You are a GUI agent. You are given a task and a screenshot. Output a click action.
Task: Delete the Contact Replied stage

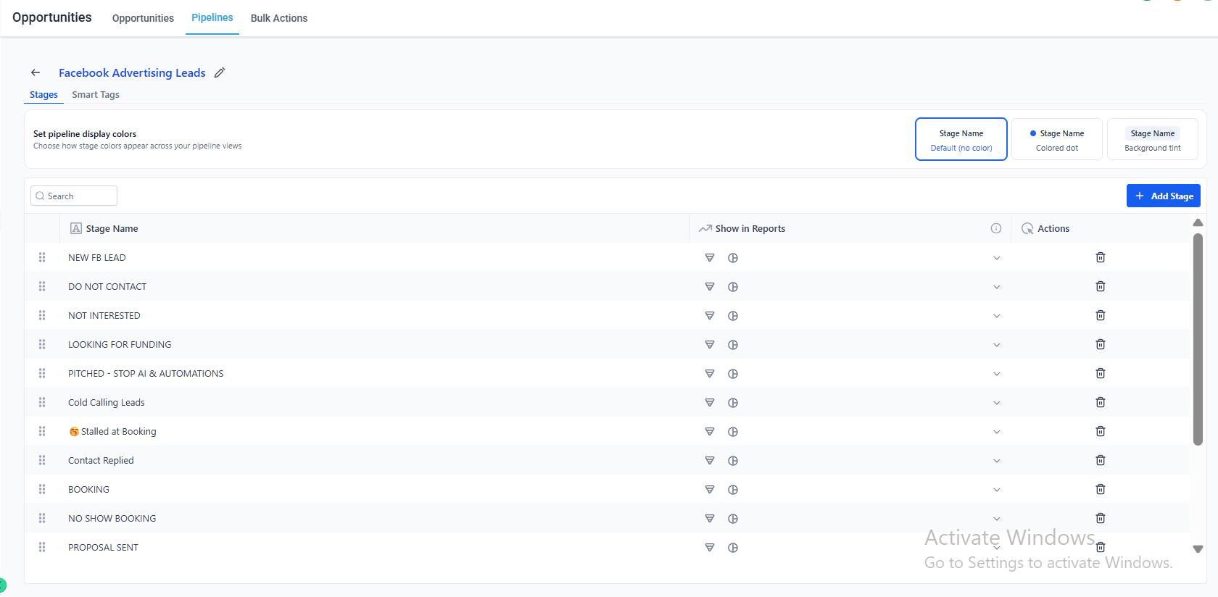tap(1100, 460)
